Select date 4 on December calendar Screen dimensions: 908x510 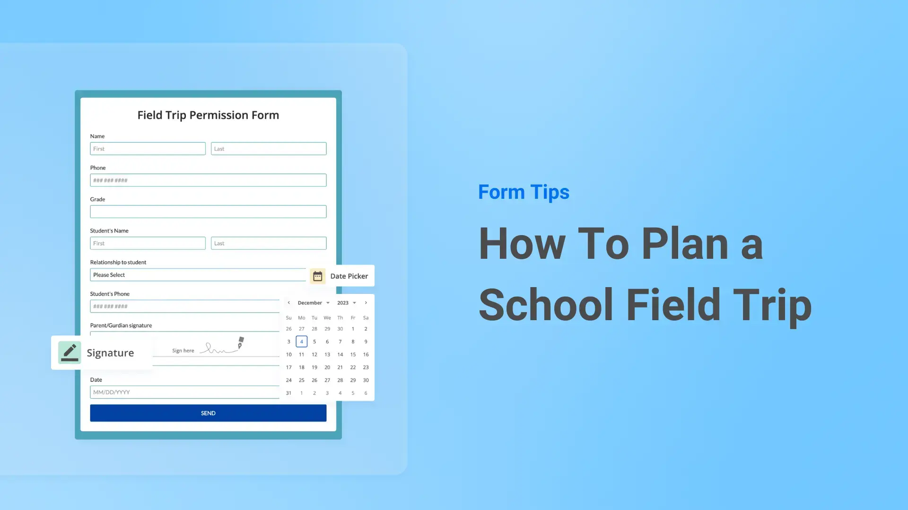coord(302,341)
